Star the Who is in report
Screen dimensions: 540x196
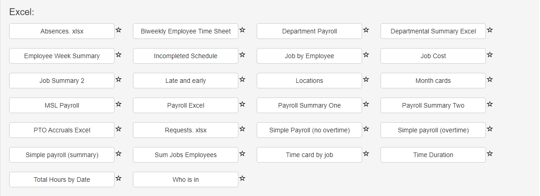click(x=242, y=179)
